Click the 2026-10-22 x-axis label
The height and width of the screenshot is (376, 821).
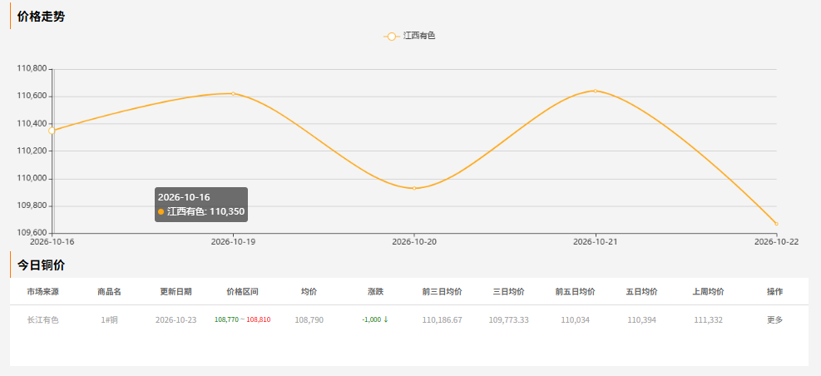776,242
